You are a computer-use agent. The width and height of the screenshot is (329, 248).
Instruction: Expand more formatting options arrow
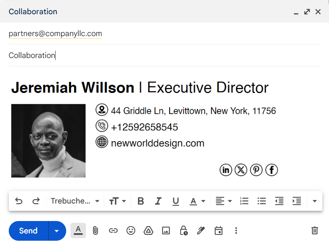(x=314, y=201)
